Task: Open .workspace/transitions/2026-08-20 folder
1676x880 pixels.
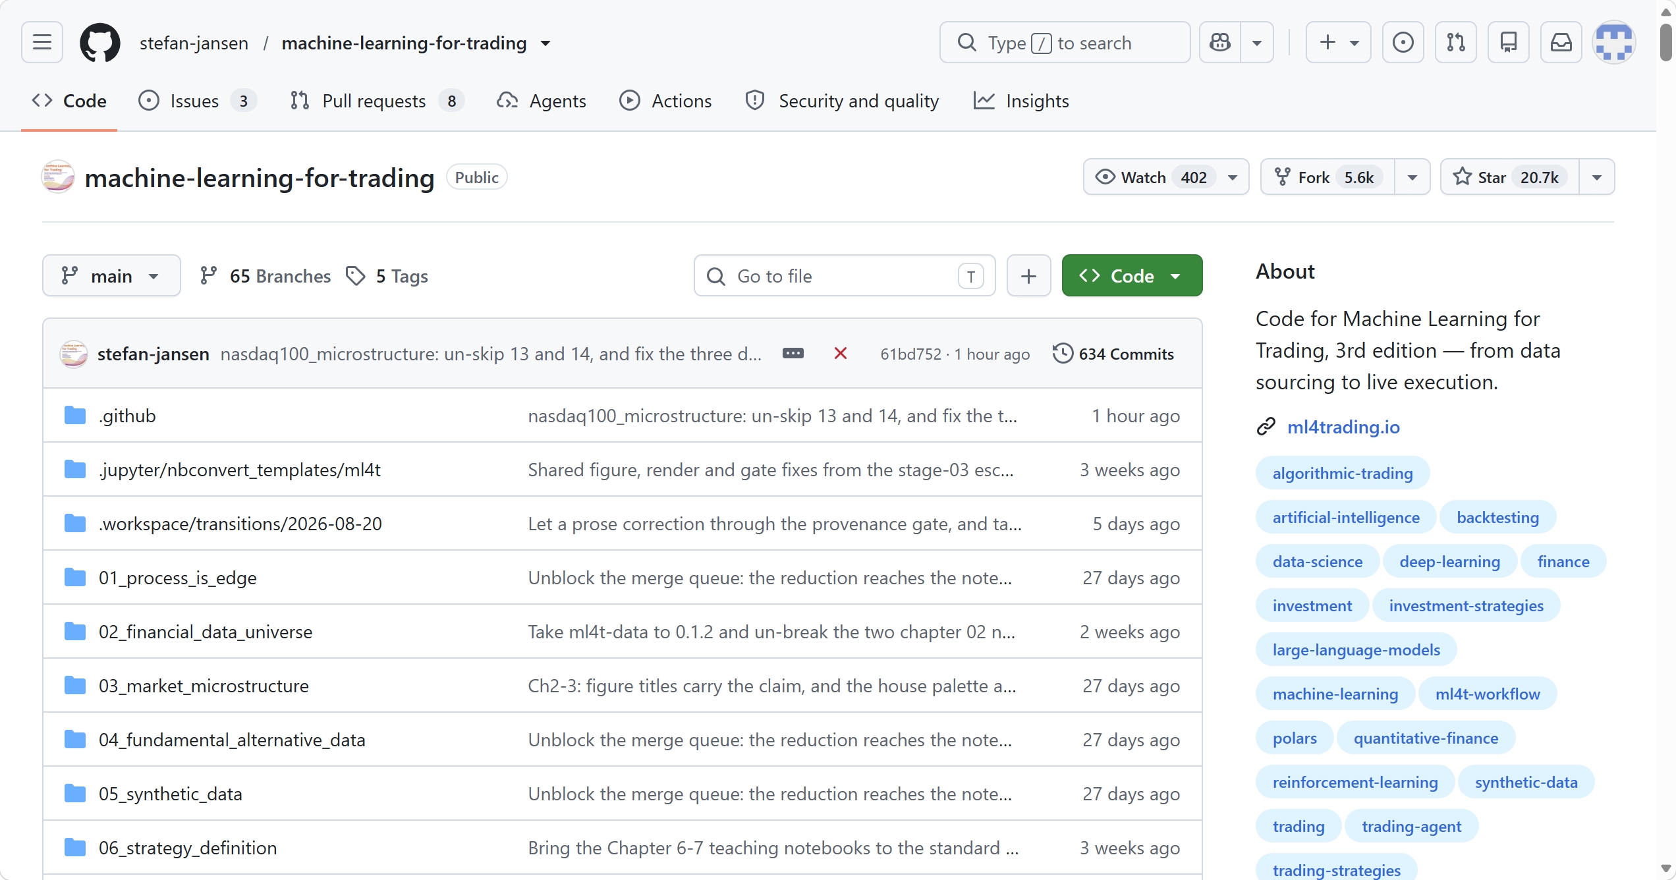Action: [x=240, y=524]
